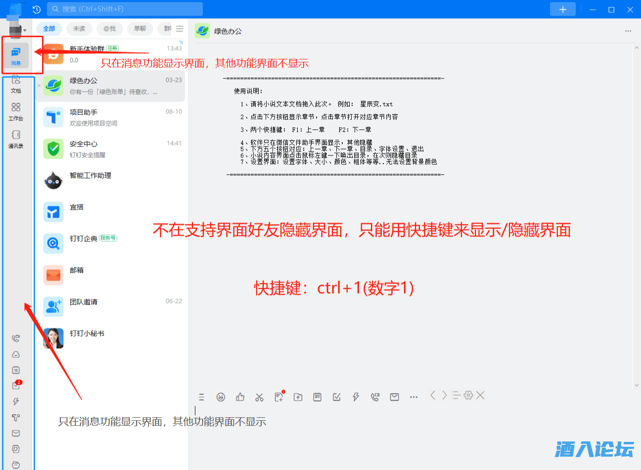Click the checkbox task icon in chat toolbar

coord(337,397)
